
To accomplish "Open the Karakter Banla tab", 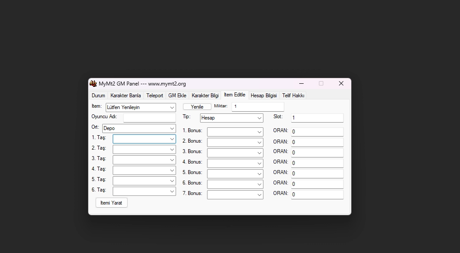I will [125, 96].
